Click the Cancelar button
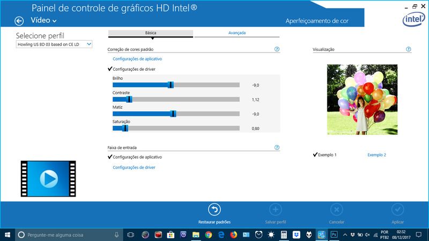The height and width of the screenshot is (241, 429). pyautogui.click(x=337, y=214)
